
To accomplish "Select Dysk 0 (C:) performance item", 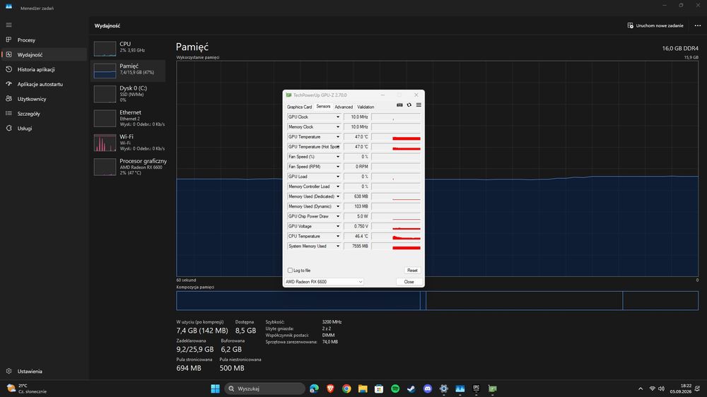I will [129, 94].
